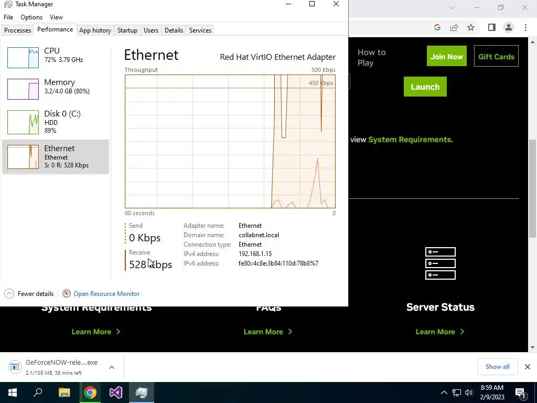Open the Chrome profile avatar
The width and height of the screenshot is (537, 403).
pos(509,27)
